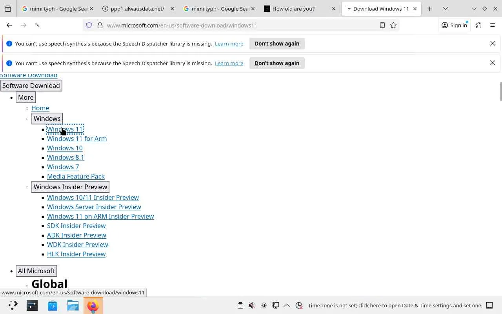Open the List all tabs dropdown
The height and width of the screenshot is (314, 502).
(x=446, y=9)
